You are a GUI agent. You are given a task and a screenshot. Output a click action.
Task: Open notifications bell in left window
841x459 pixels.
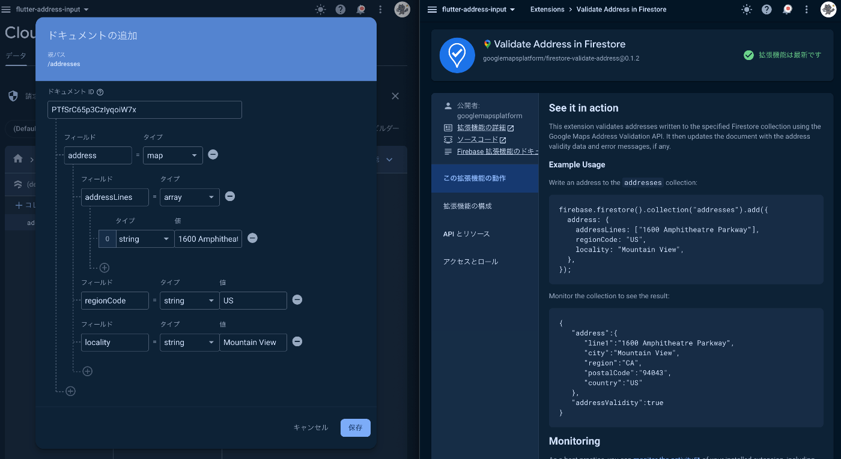click(x=360, y=10)
